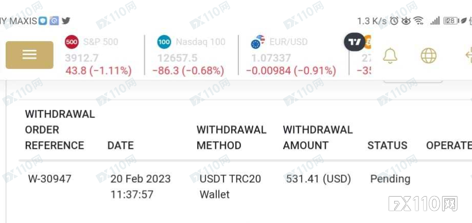Click the TradingView logo badge
Viewport: 472px width, 223px height.
pos(355,42)
